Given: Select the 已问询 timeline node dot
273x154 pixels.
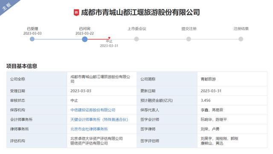Looking at the screenshot, I should pyautogui.click(x=84, y=39).
